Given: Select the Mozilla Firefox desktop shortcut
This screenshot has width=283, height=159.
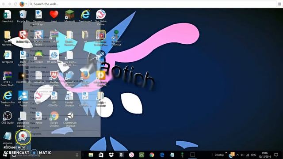Looking at the screenshot, I should pos(85,79).
